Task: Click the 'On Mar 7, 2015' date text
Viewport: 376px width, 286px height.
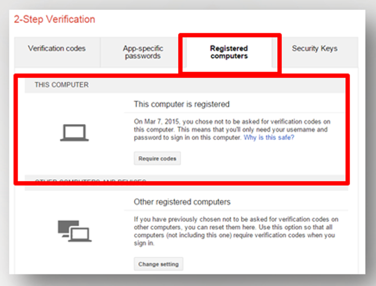Action: tap(157, 122)
